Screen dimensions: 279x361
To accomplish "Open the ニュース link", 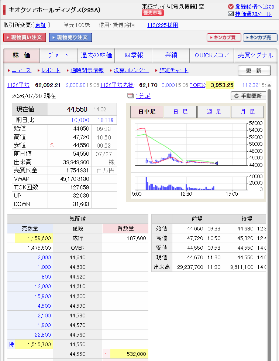I will 21,70.
